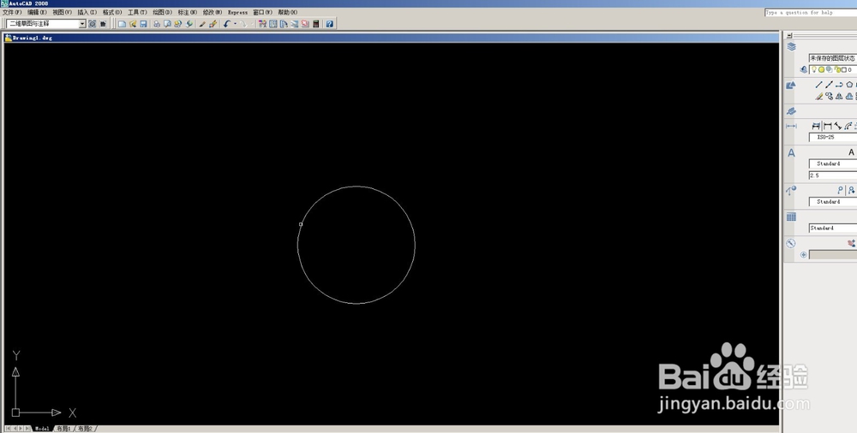Click the last-tab scroll arrow beside Model
The width and height of the screenshot is (857, 433).
click(27, 430)
